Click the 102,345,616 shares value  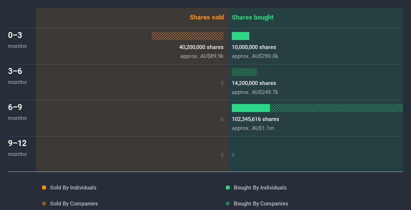[255, 119]
